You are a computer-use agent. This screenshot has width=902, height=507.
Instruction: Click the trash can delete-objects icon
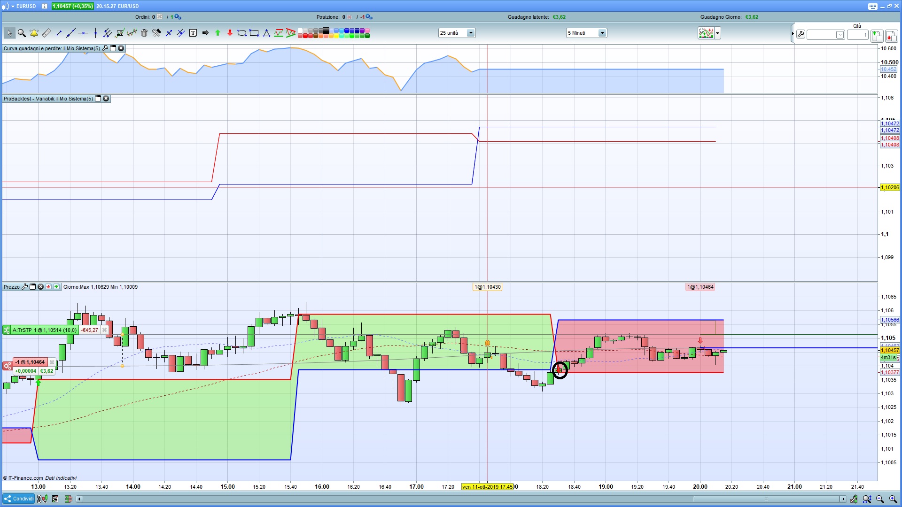144,33
